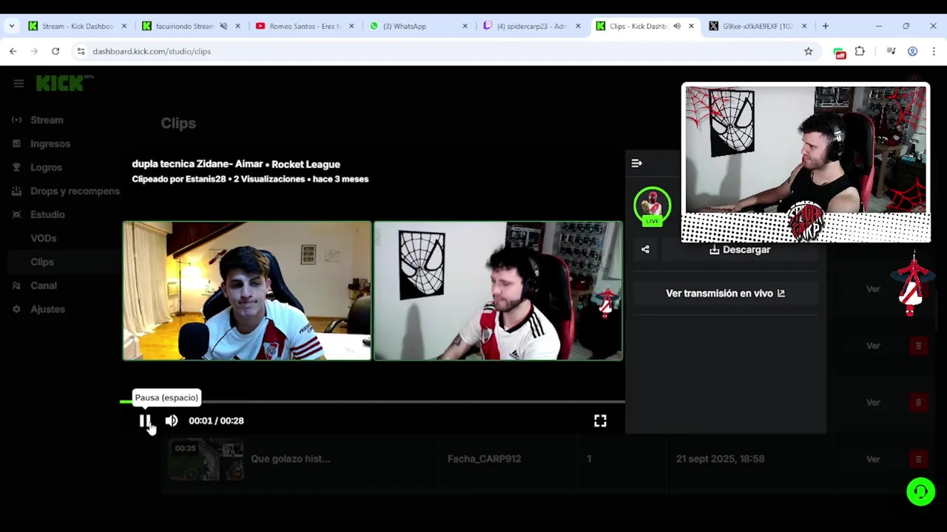Open the sidebar hamburger menu
This screenshot has width=947, height=532.
[x=18, y=83]
